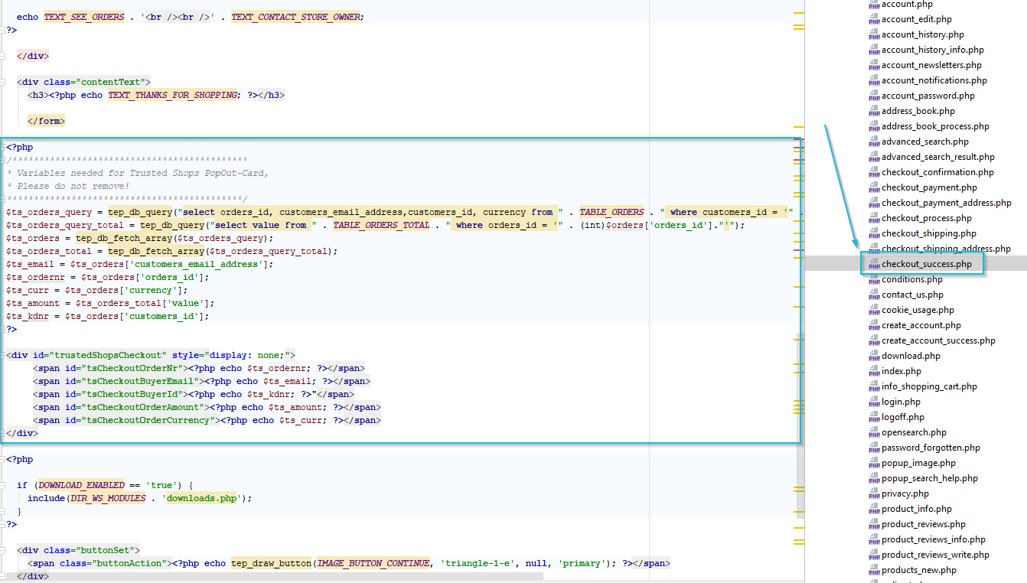1027x583 pixels.
Task: Click the PHP icon beside download.php
Action: (874, 357)
